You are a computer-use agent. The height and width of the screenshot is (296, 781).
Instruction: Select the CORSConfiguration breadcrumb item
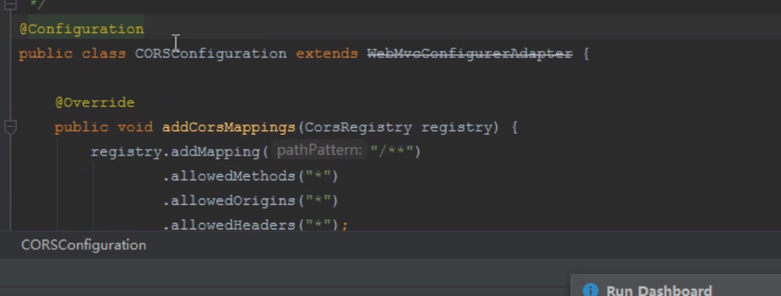[x=83, y=244]
